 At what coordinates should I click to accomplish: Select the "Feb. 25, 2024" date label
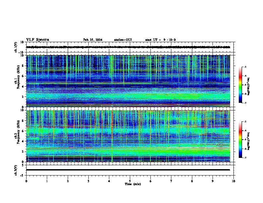(93, 40)
